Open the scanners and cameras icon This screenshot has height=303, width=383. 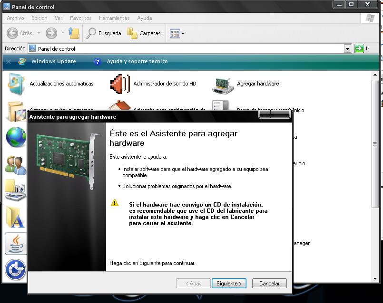pyautogui.click(x=15, y=190)
